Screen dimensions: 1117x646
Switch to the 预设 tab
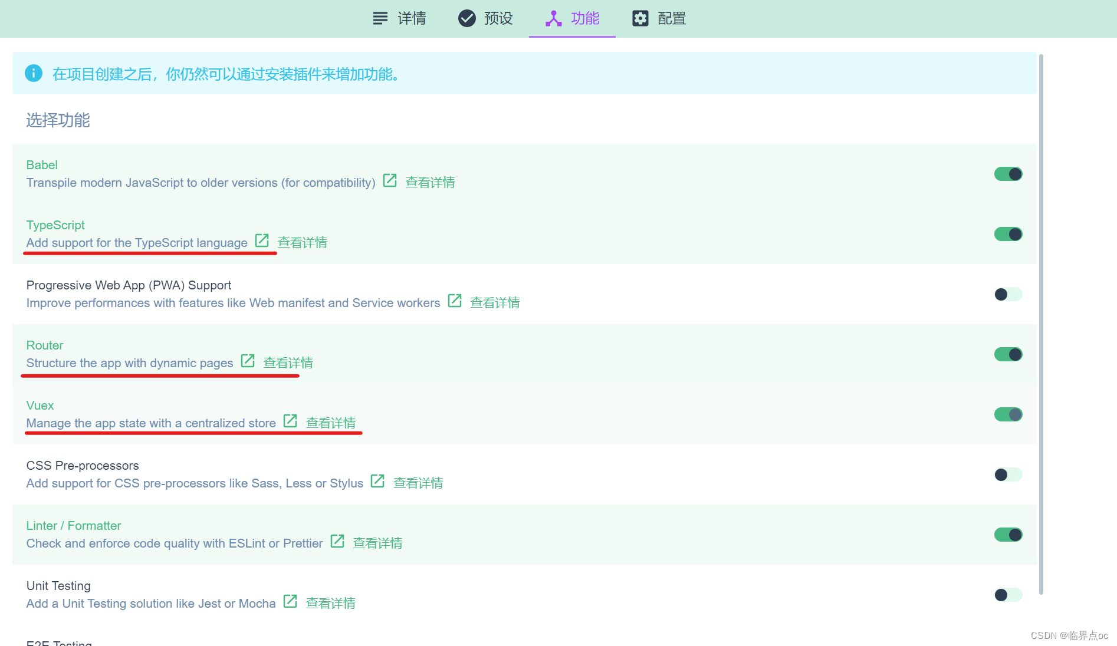point(485,18)
